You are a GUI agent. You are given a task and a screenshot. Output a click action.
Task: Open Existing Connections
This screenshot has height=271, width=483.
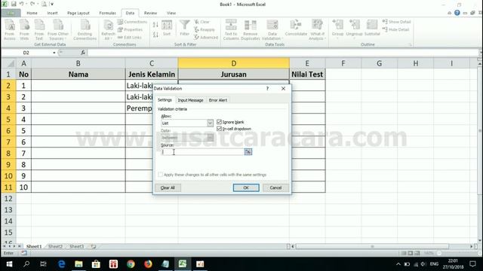[x=85, y=29]
